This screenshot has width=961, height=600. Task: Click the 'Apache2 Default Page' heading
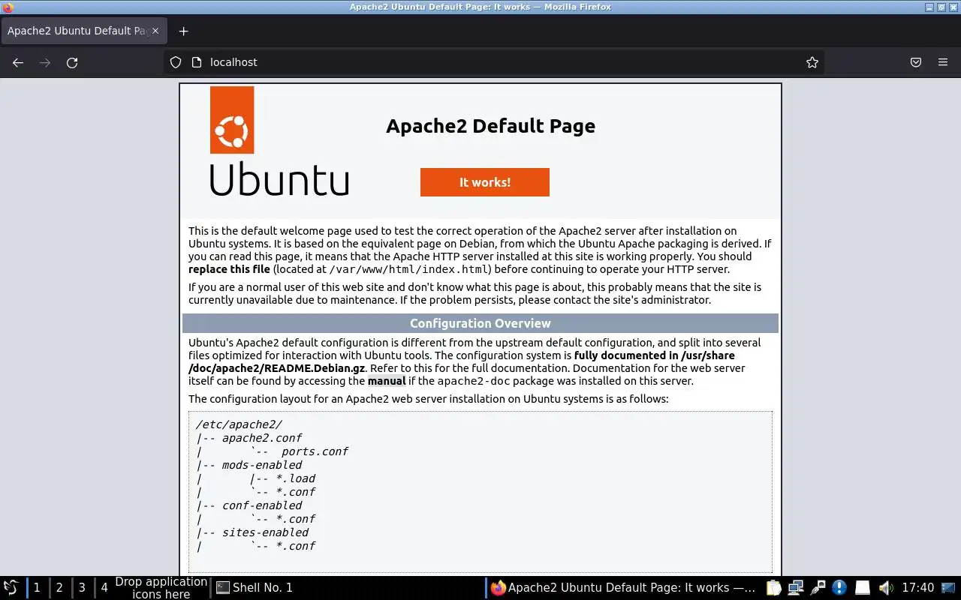pyautogui.click(x=490, y=126)
